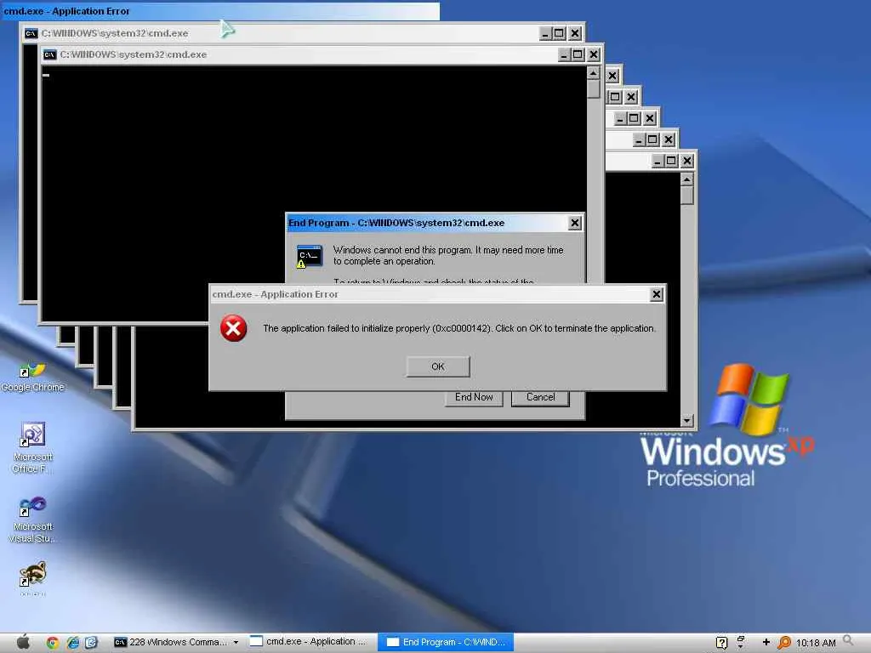Open the system menu icon of the frontmost cmd.exe window
The image size is (871, 653).
49,54
